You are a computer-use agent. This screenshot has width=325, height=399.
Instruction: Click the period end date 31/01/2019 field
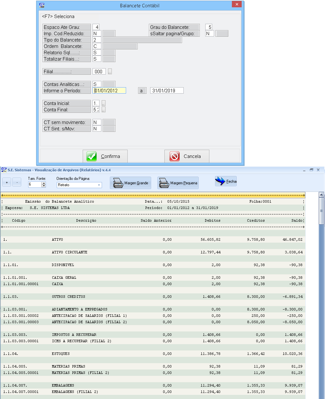pos(167,91)
